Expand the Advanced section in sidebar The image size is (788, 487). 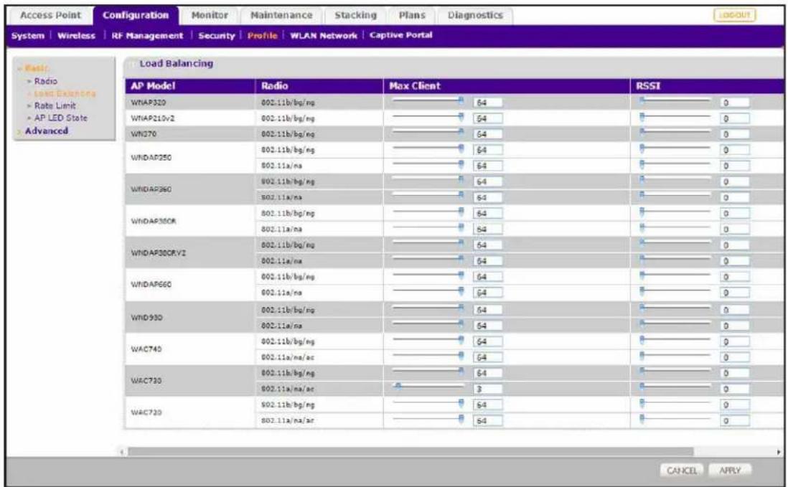tap(46, 131)
